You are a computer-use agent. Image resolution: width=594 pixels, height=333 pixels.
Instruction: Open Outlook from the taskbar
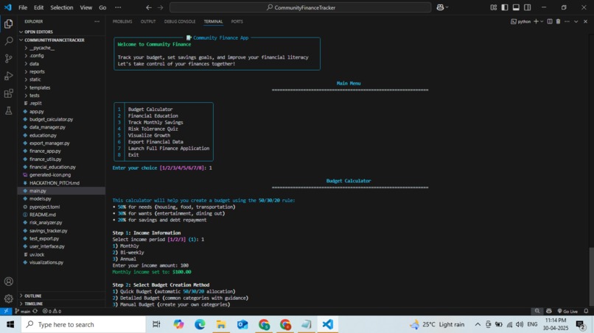242,324
